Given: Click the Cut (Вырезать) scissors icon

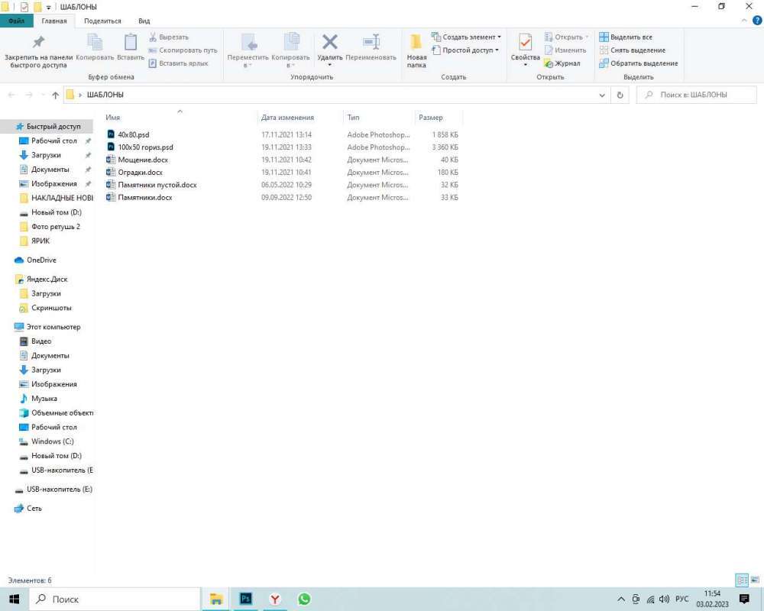Looking at the screenshot, I should [153, 37].
